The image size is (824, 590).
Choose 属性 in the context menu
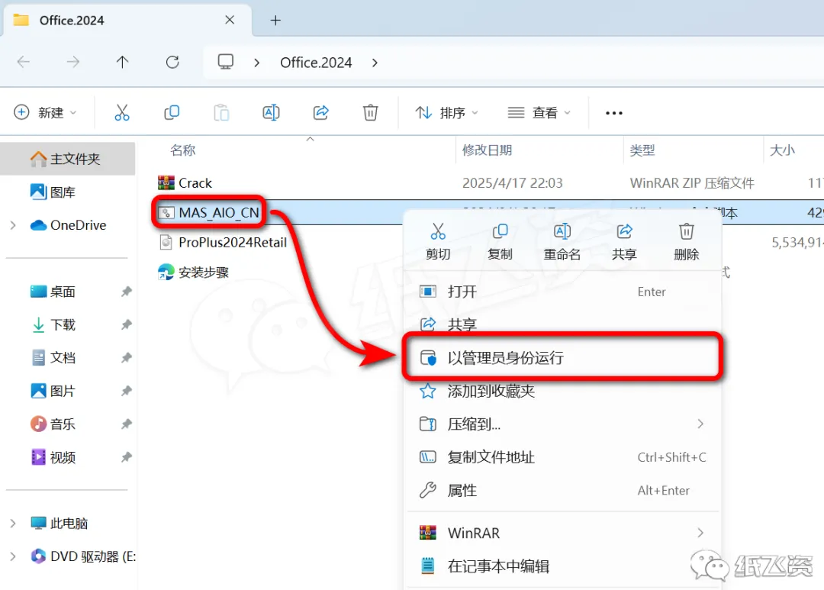[x=563, y=490]
